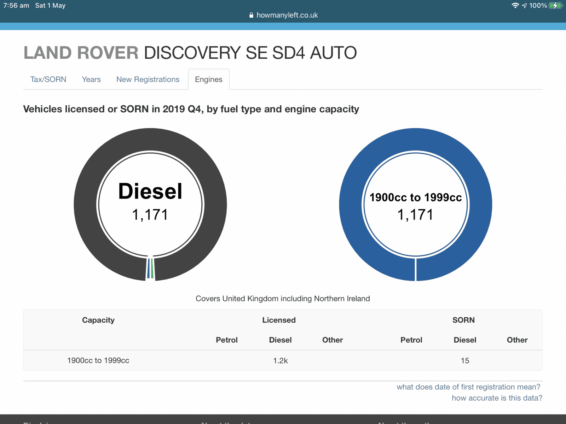
Task: Click the Licensed Diesel subheader
Action: pyautogui.click(x=280, y=340)
